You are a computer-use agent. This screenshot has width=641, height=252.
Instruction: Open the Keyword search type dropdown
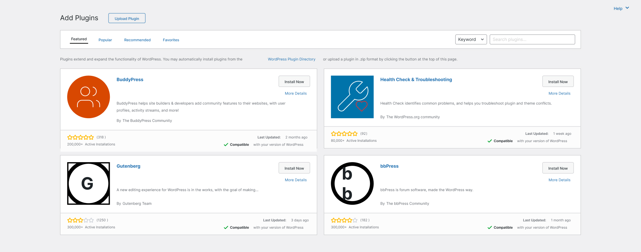(471, 39)
